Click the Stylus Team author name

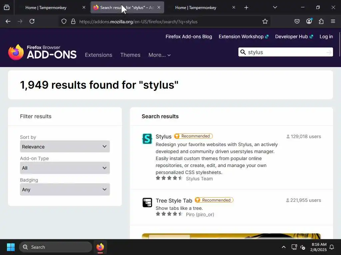point(199,179)
